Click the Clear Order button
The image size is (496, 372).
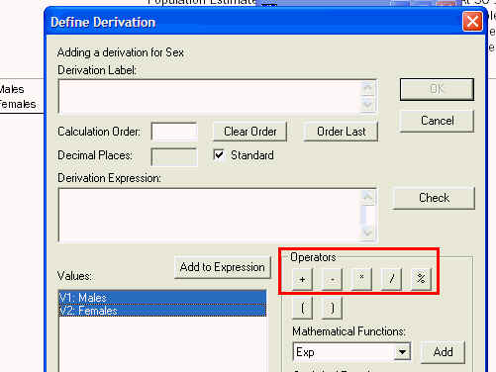coord(250,132)
